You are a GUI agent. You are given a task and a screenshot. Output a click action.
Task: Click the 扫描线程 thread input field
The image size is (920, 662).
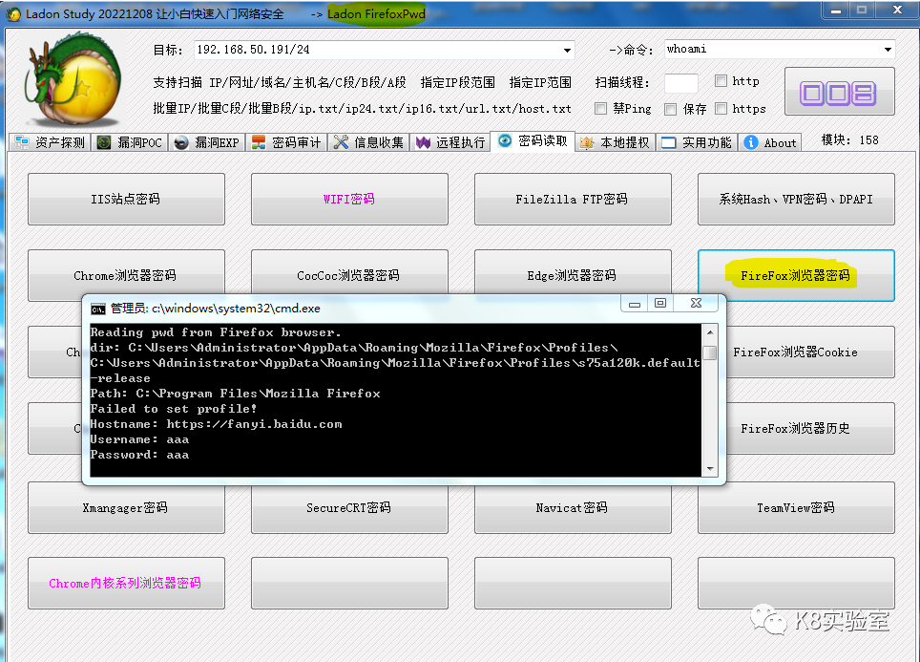click(x=681, y=83)
